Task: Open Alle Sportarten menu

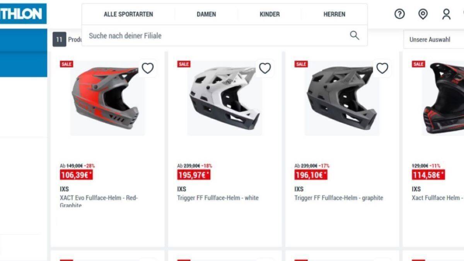Action: 128,14
